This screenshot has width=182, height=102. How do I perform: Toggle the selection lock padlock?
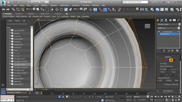(63, 97)
